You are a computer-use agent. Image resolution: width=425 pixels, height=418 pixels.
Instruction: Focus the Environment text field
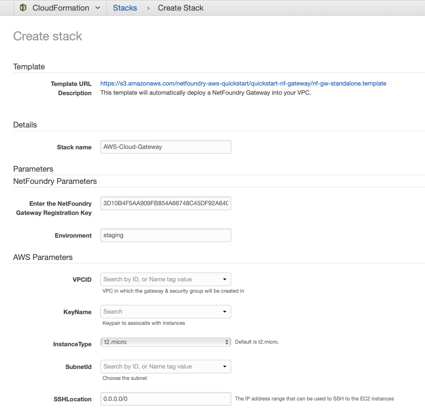(166, 235)
